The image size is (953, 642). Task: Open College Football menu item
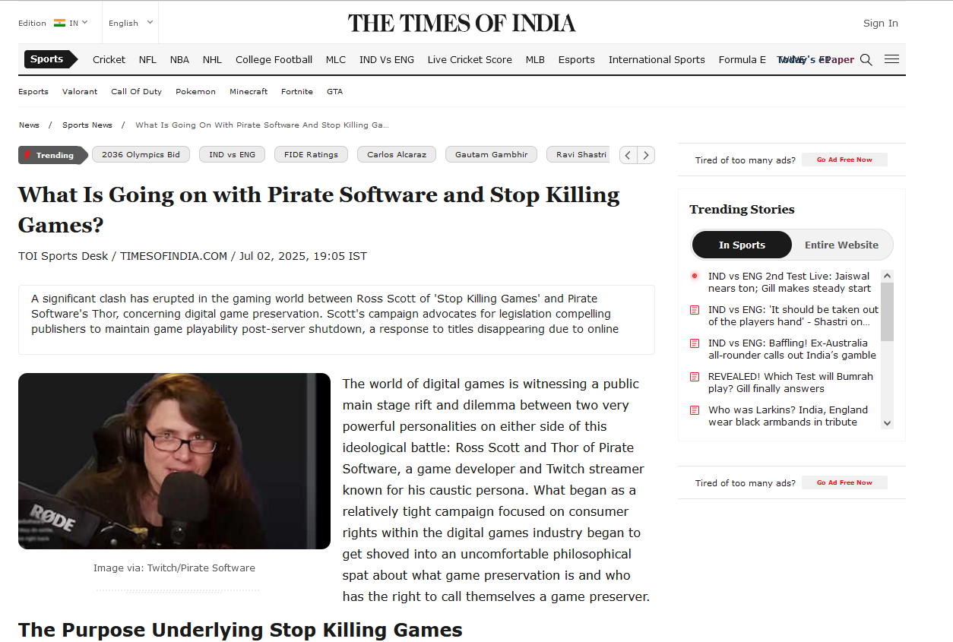coord(274,59)
